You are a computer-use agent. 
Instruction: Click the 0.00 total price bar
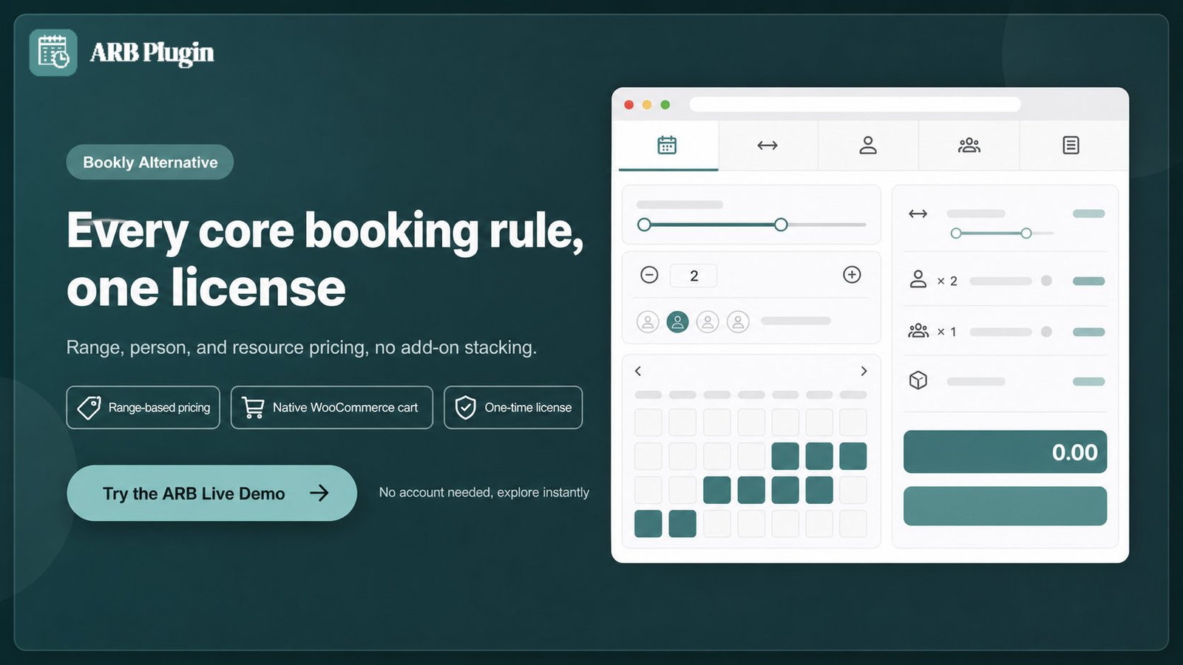pos(1005,451)
